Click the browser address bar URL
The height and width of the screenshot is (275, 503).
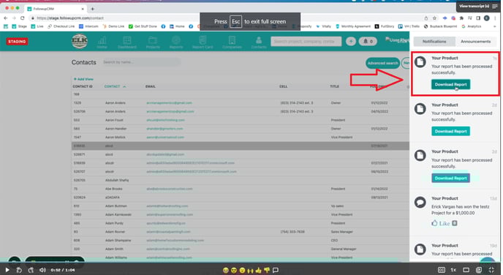(x=70, y=18)
